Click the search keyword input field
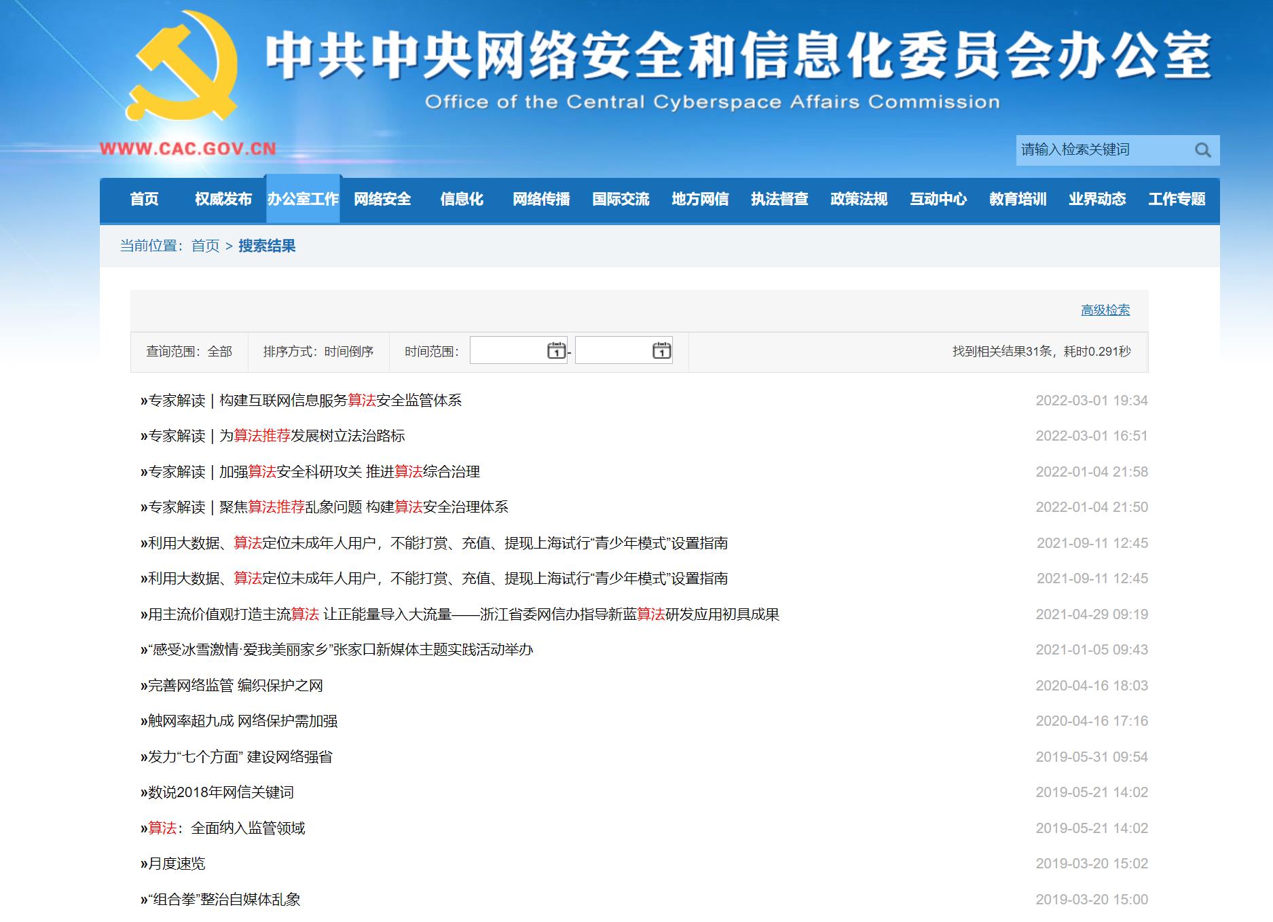Screen dimensions: 1273x922 [x=1104, y=150]
